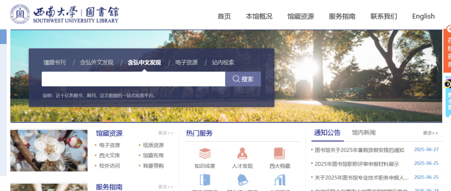The width and height of the screenshot is (451, 191).
Task: Click the door icon under 知识成果
Action: tap(205, 180)
